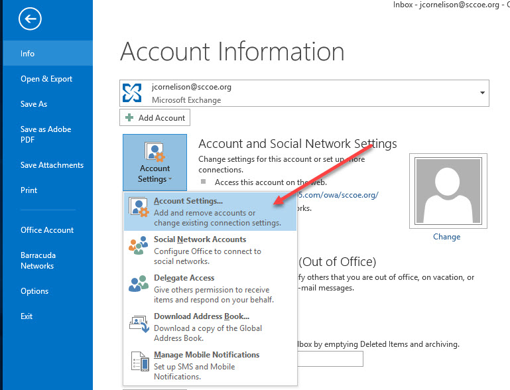510x390 pixels.
Task: Click the (Out of Office) heading text
Action: [x=338, y=261]
